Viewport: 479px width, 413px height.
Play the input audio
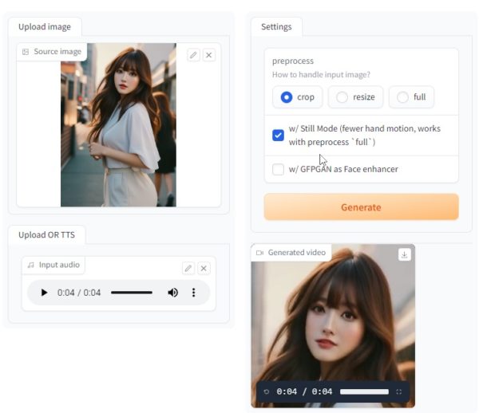(44, 293)
